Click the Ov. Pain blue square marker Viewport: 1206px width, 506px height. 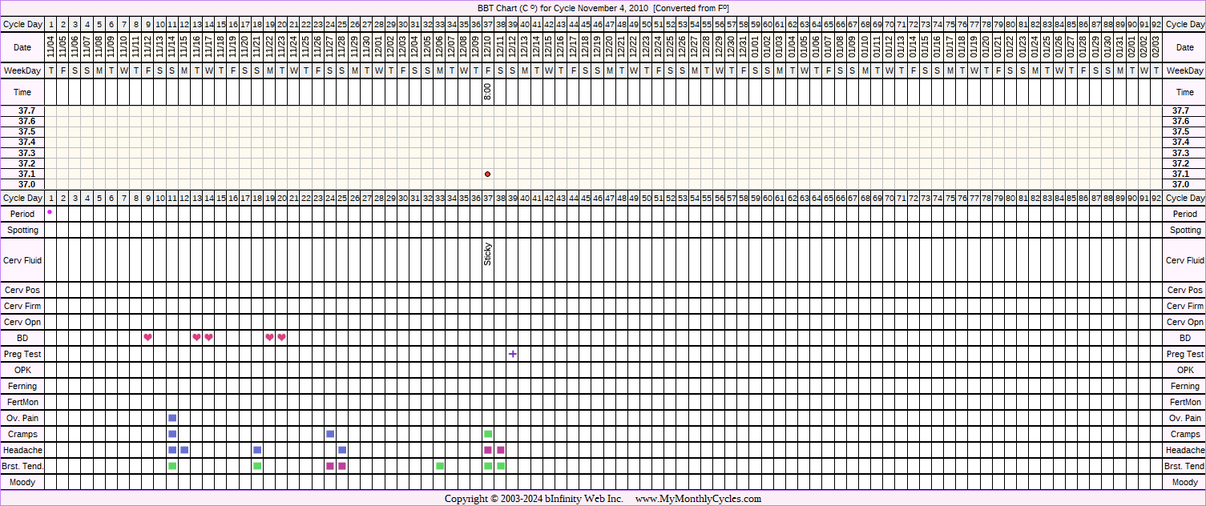coord(172,418)
